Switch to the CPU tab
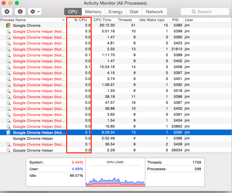The image size is (232, 193). [73, 12]
